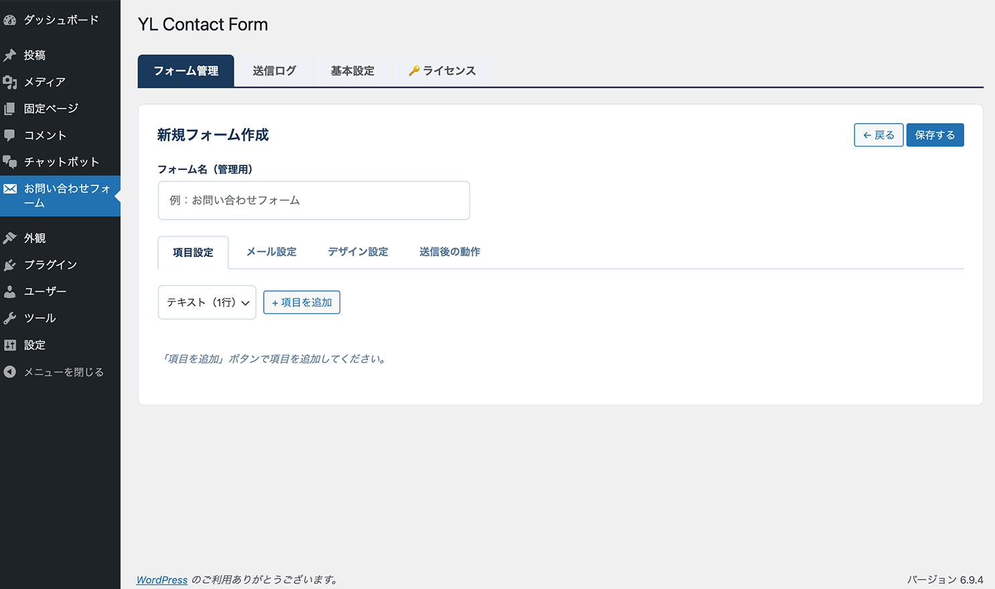Click the Tools wrench icon
Image resolution: width=995 pixels, height=589 pixels.
(x=10, y=319)
